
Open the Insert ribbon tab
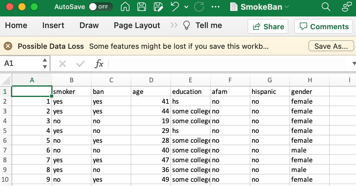pos(53,26)
